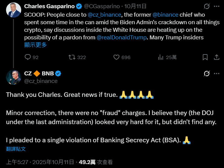Open view analytics icon showing 25萬
Screen dimensions: 224x168
pos(161,57)
